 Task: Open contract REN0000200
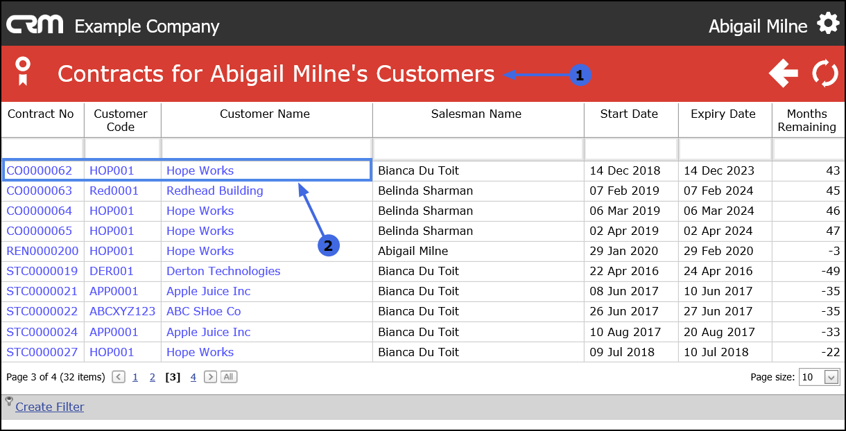[x=42, y=251]
